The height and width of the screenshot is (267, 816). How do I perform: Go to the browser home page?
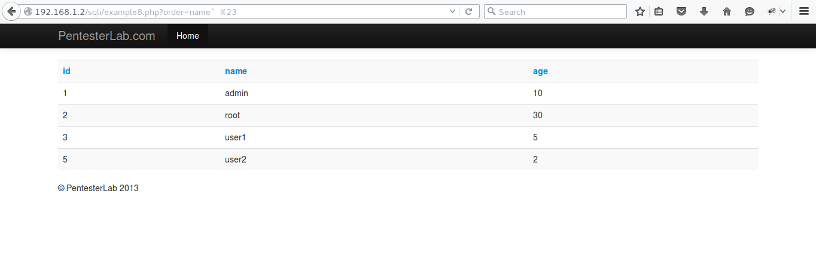(x=727, y=11)
